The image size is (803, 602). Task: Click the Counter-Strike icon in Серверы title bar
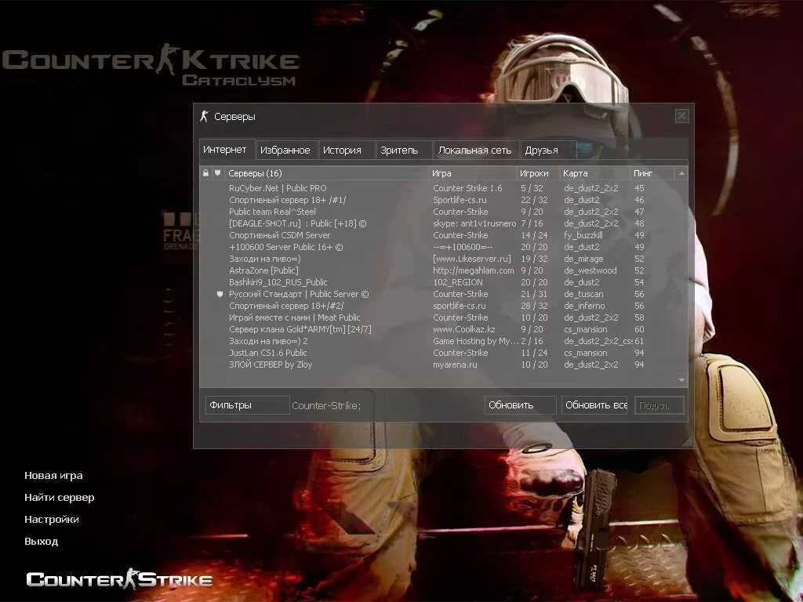[x=205, y=116]
